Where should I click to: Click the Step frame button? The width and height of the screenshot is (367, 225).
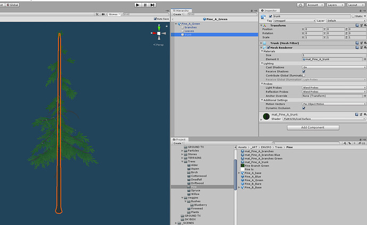tap(153, 4)
